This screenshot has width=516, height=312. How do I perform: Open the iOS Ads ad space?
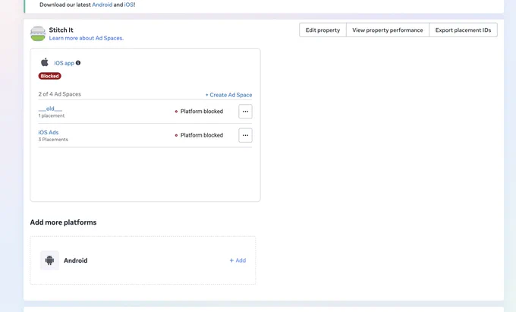49,132
